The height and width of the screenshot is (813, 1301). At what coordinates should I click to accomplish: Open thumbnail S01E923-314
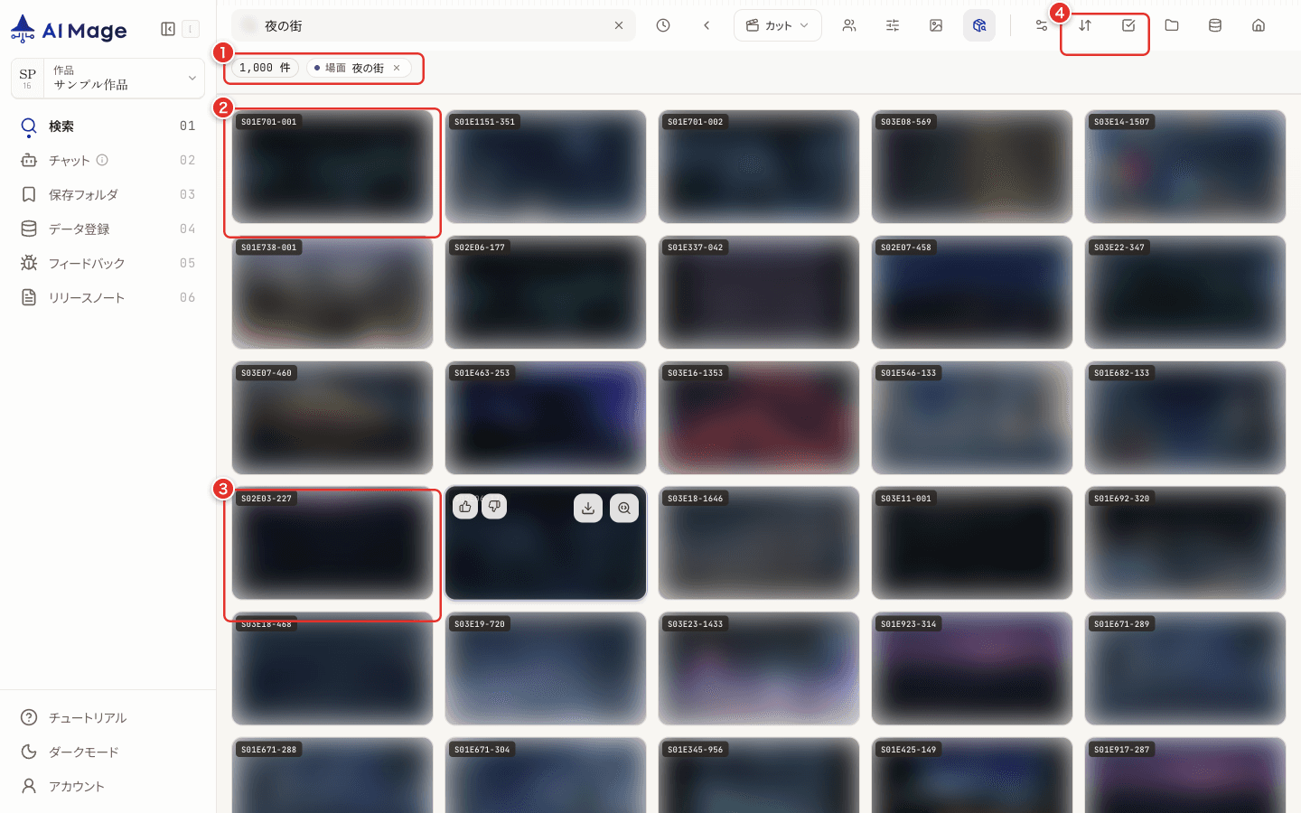coord(972,668)
